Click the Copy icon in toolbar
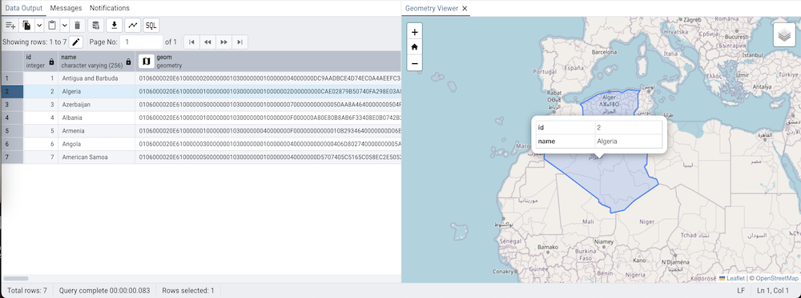801x298 pixels. coord(27,25)
